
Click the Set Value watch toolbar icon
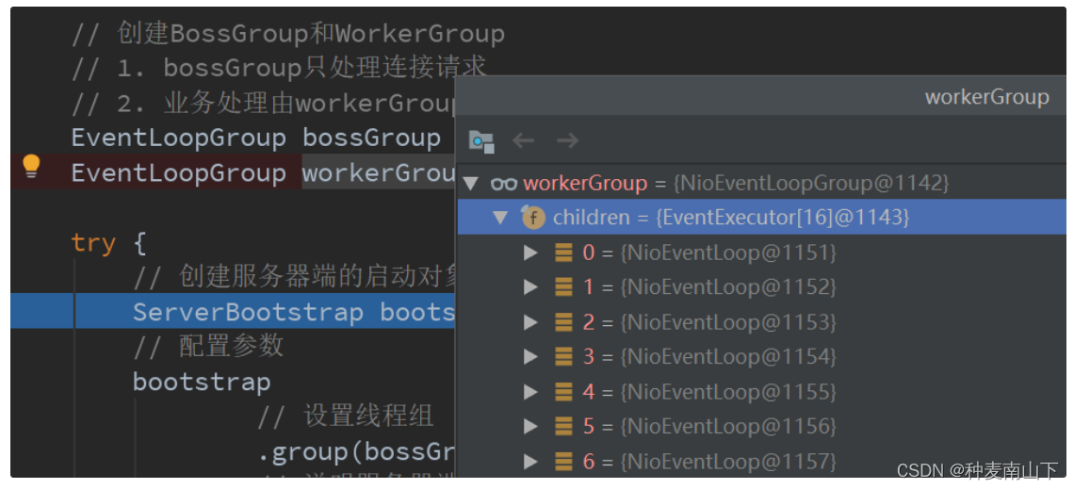click(480, 141)
